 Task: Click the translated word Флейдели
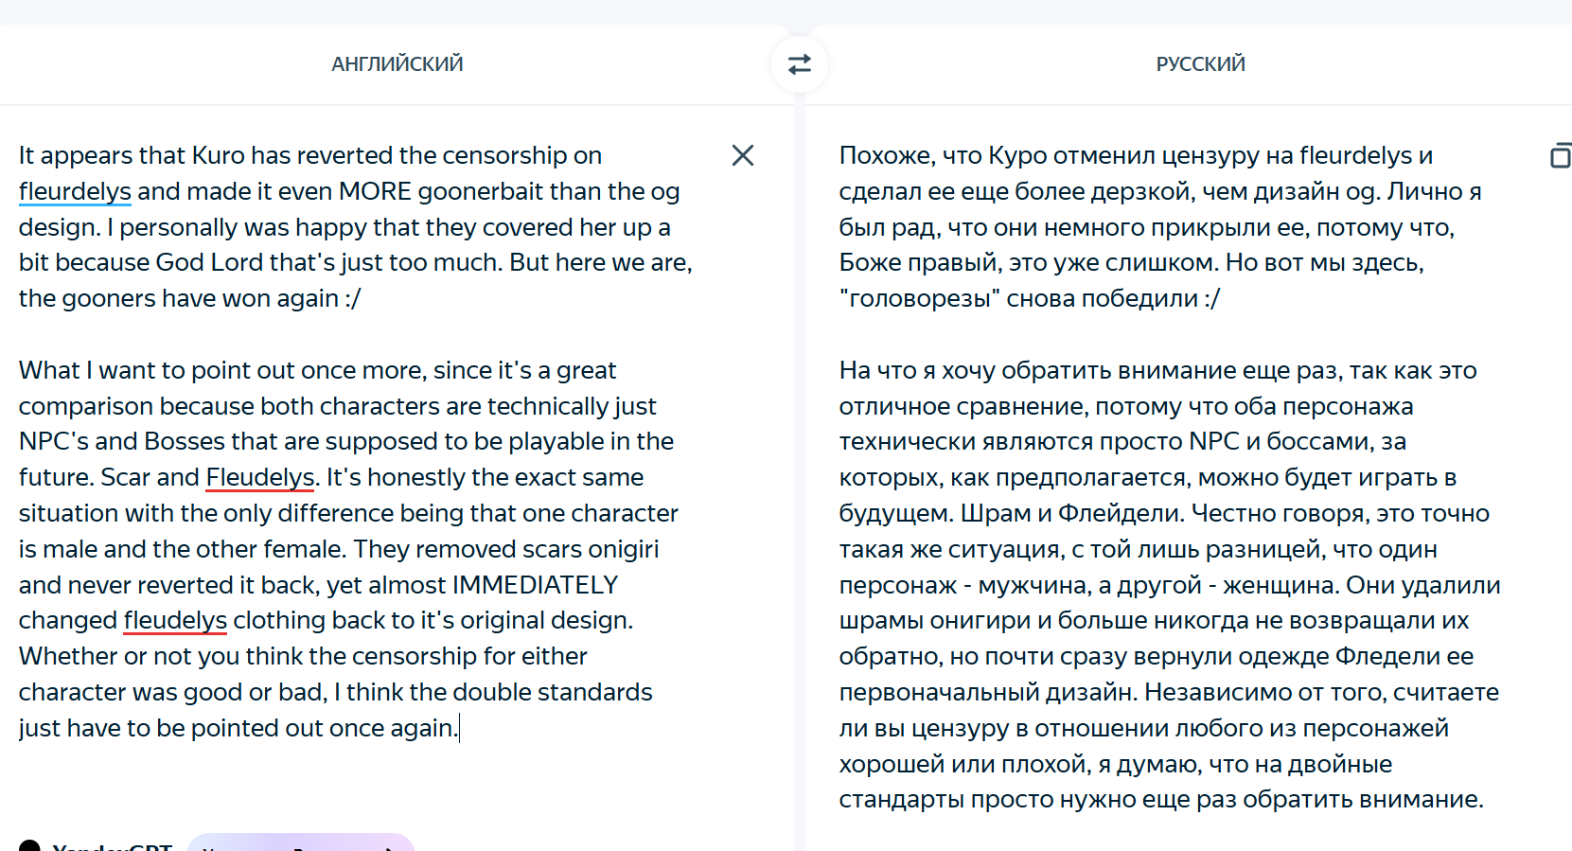pos(1121,514)
